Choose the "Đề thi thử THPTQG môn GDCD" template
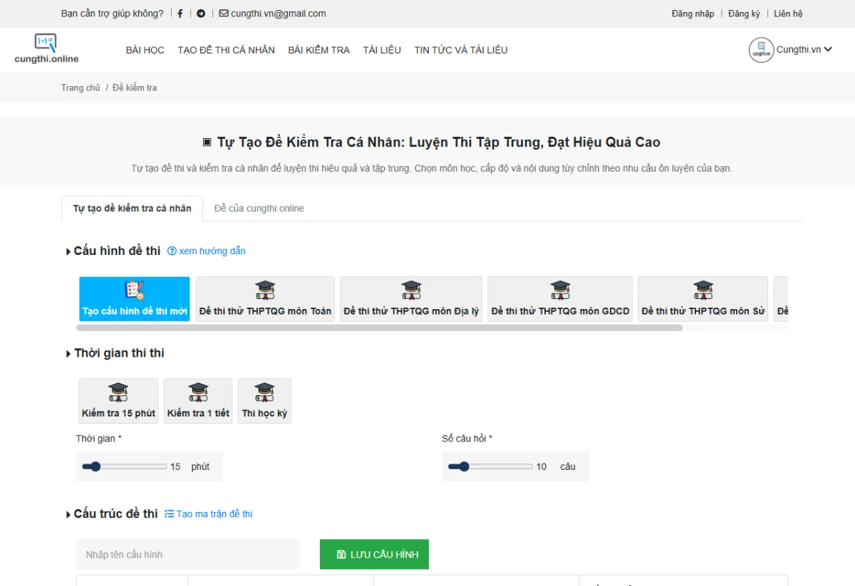This screenshot has height=586, width=855. (x=559, y=298)
